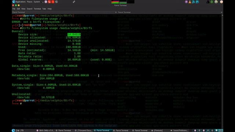
Task: Click the green shield tray icon
Action: [212, 2]
